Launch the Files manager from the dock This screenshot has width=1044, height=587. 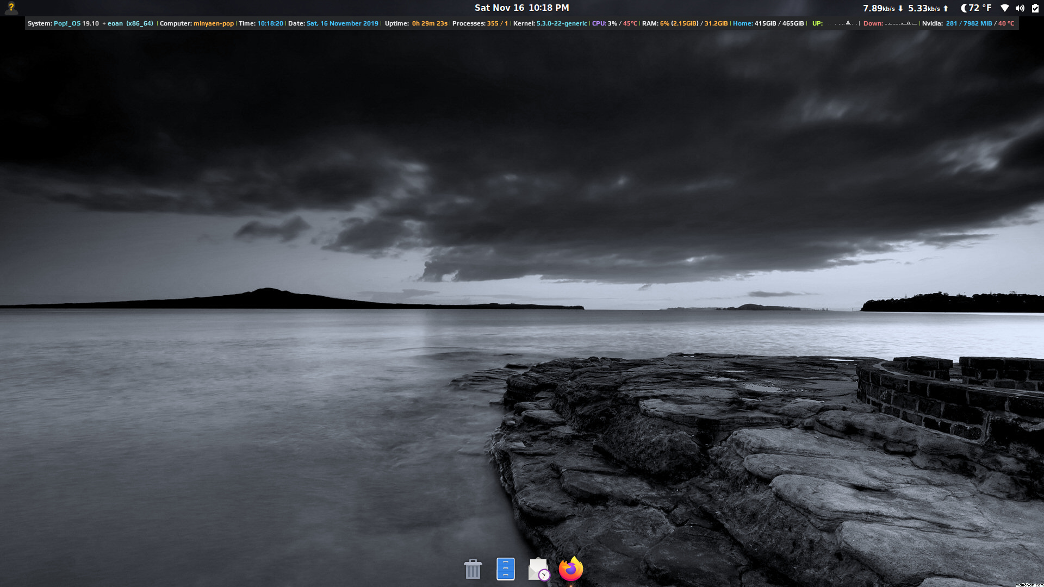(x=505, y=569)
